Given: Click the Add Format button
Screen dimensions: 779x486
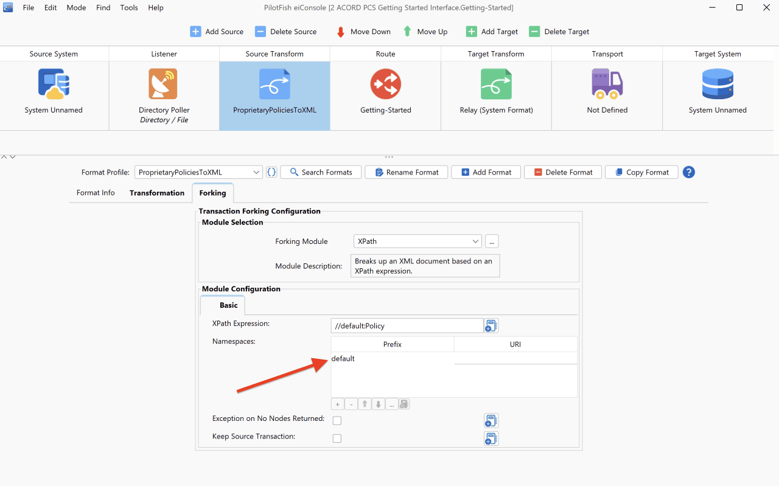Looking at the screenshot, I should click(x=486, y=172).
